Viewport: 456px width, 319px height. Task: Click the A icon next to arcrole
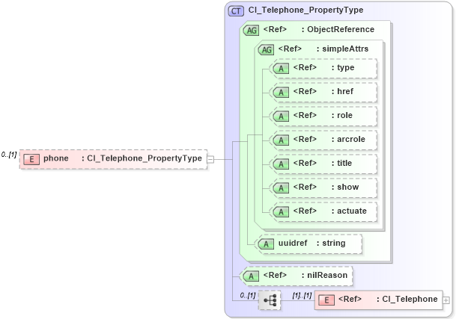(x=281, y=140)
